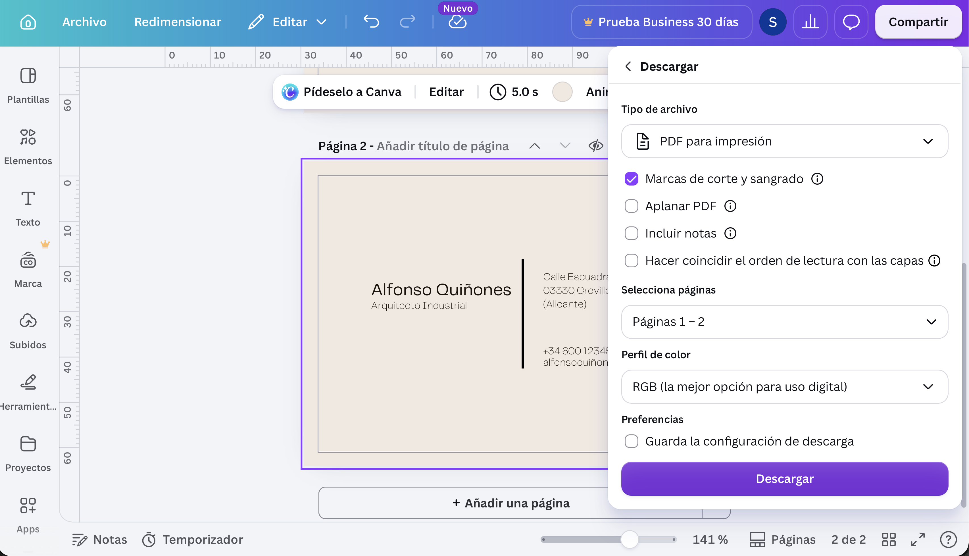This screenshot has height=556, width=969.
Task: Open Notas at the bottom bar
Action: point(99,540)
